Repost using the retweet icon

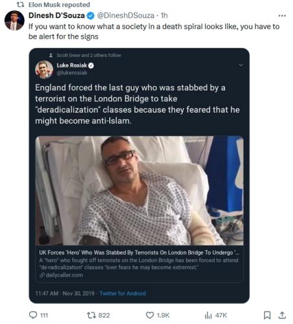tap(91, 315)
